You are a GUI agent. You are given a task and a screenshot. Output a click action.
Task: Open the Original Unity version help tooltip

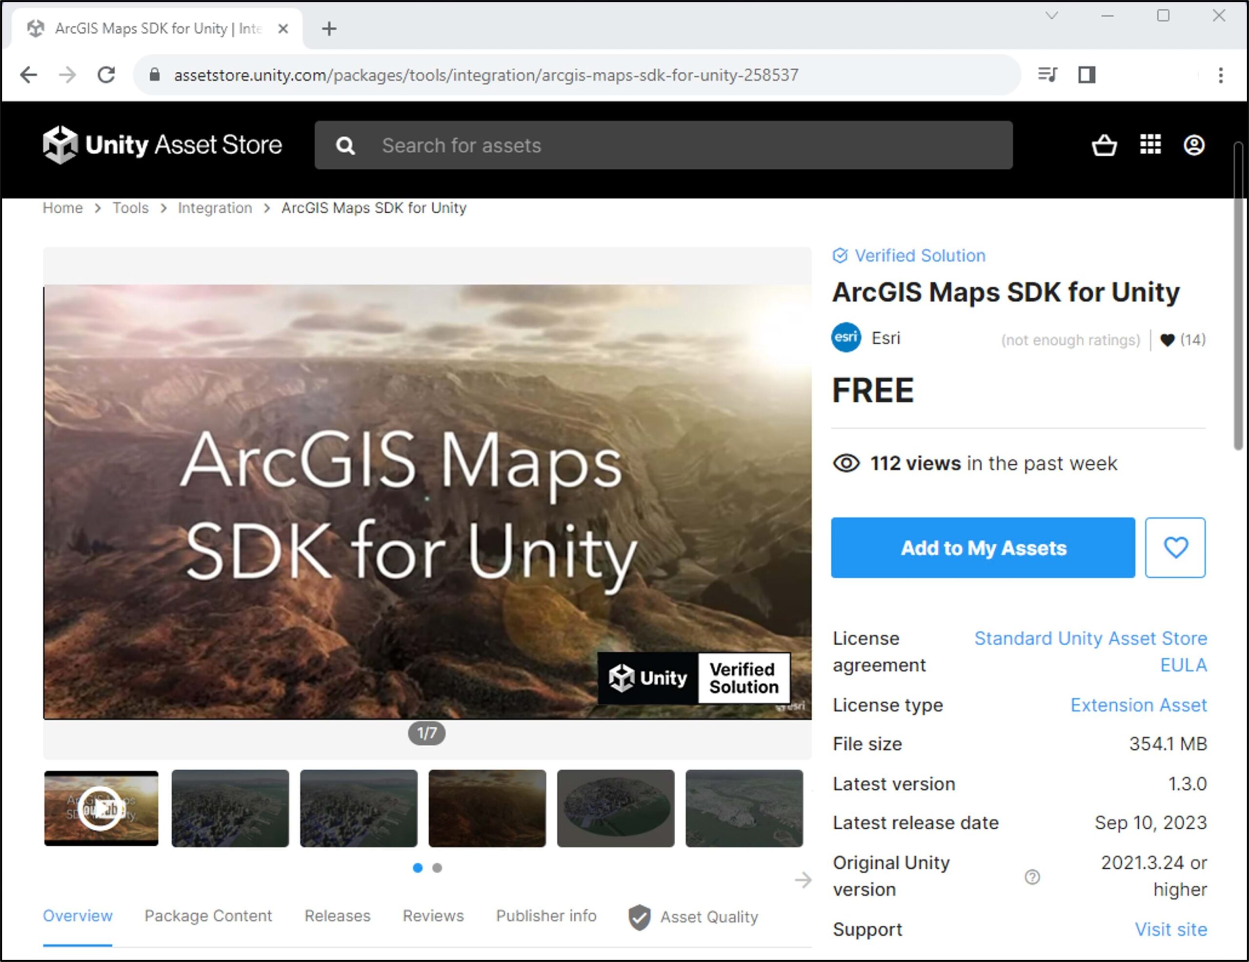(1032, 878)
